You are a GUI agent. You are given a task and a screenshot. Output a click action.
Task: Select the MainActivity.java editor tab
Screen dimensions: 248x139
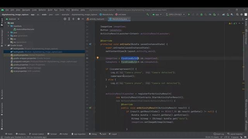pos(119,19)
